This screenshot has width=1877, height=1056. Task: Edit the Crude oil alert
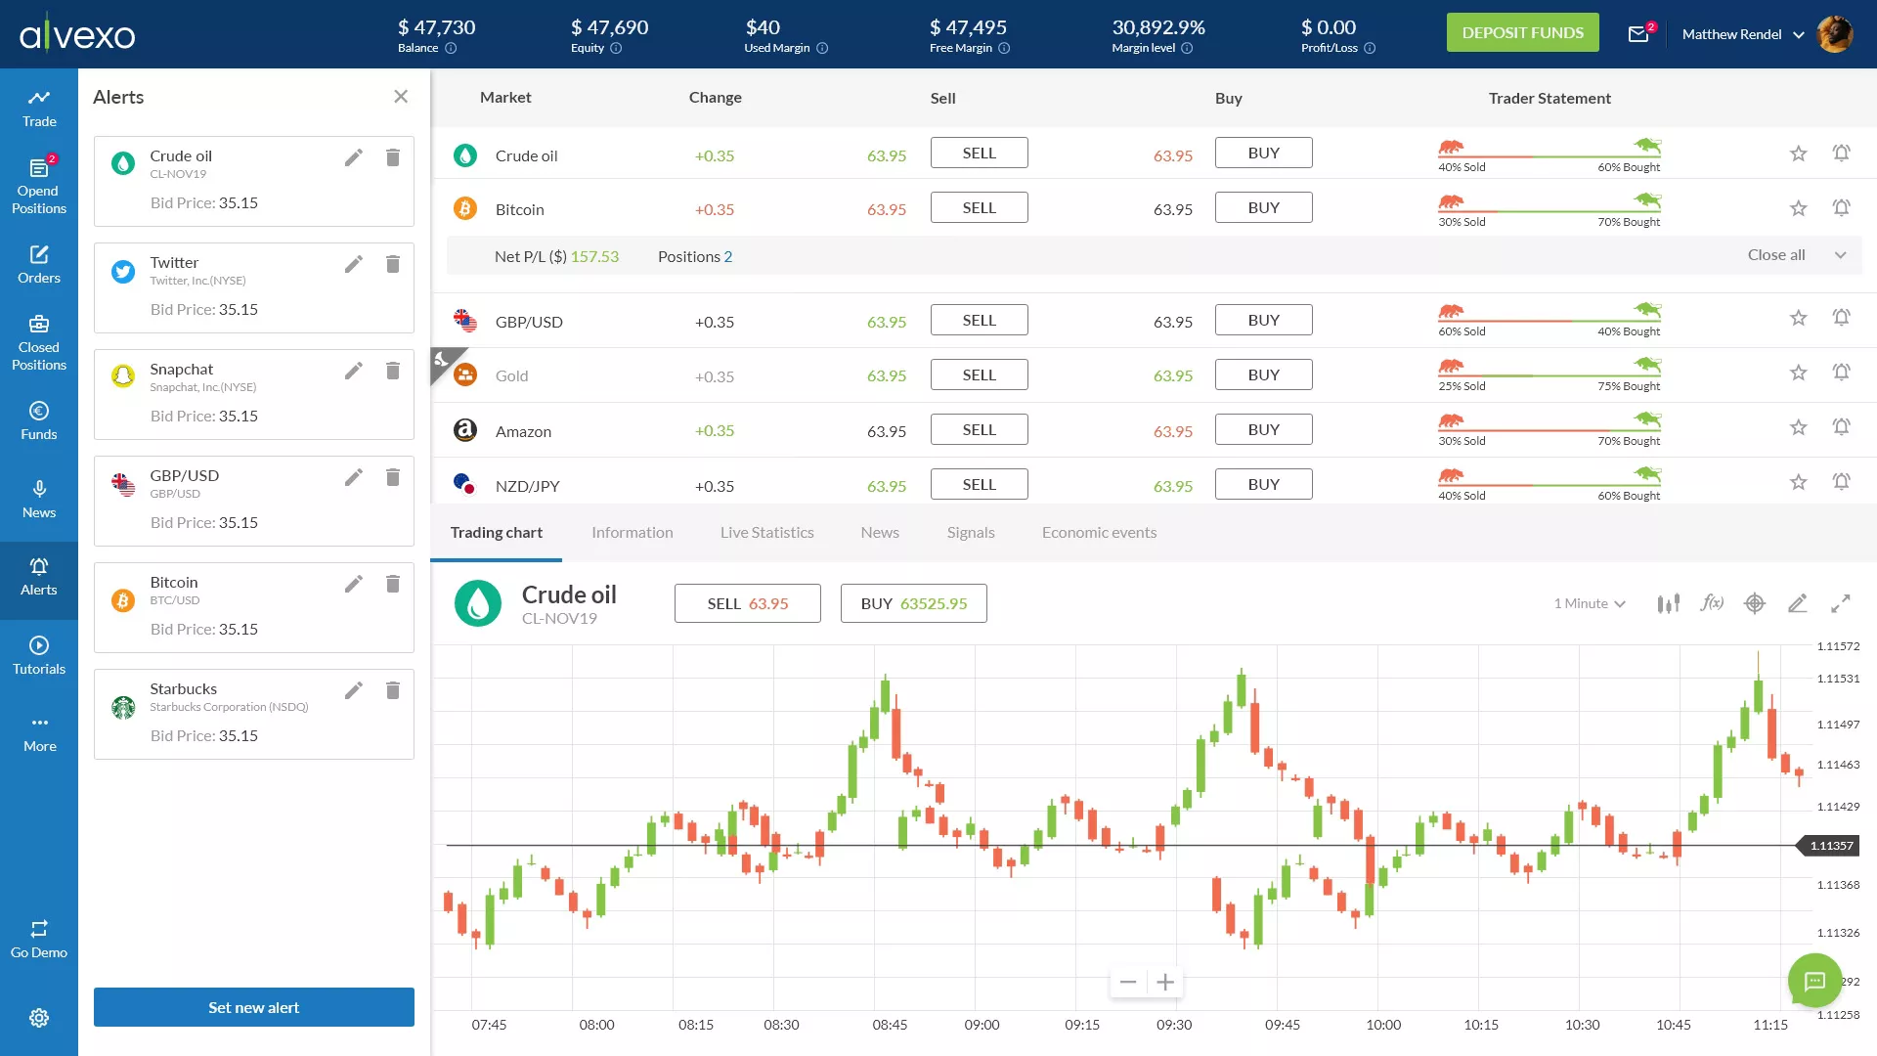click(354, 157)
